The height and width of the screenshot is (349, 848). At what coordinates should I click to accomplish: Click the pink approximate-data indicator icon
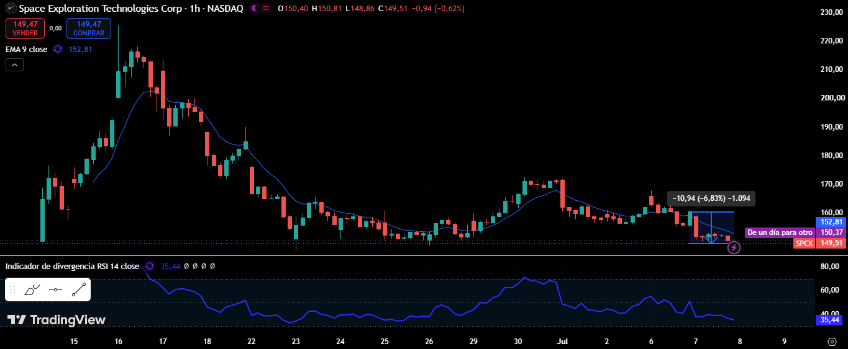pyautogui.click(x=266, y=9)
